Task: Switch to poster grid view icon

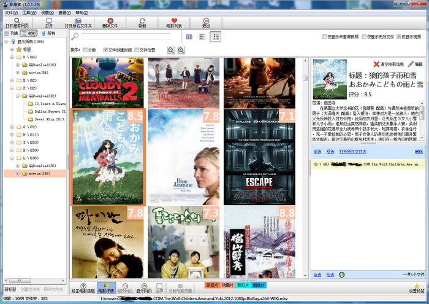Action: [216, 37]
